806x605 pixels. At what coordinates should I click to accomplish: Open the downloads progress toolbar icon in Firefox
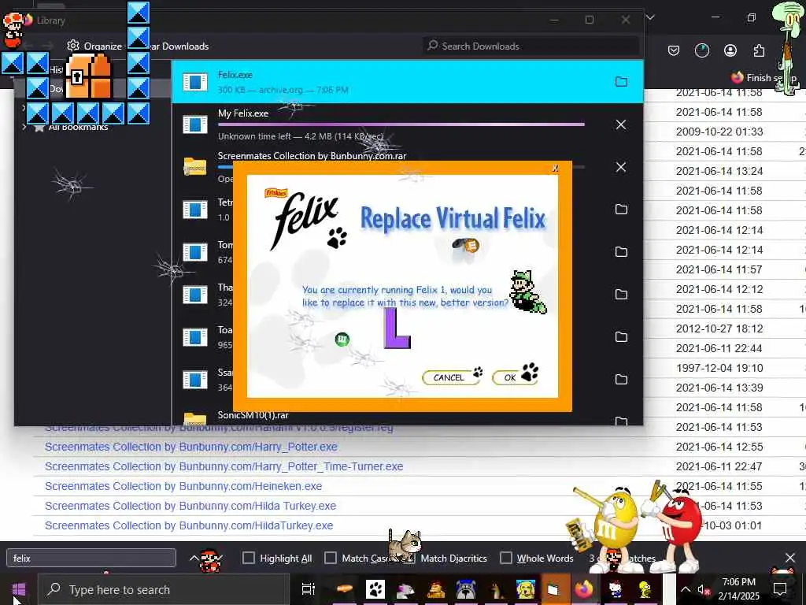tap(701, 50)
